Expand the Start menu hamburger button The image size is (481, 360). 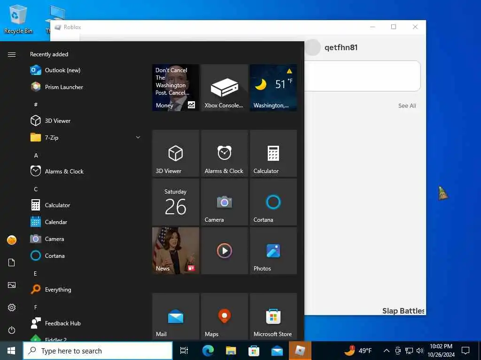coord(12,54)
